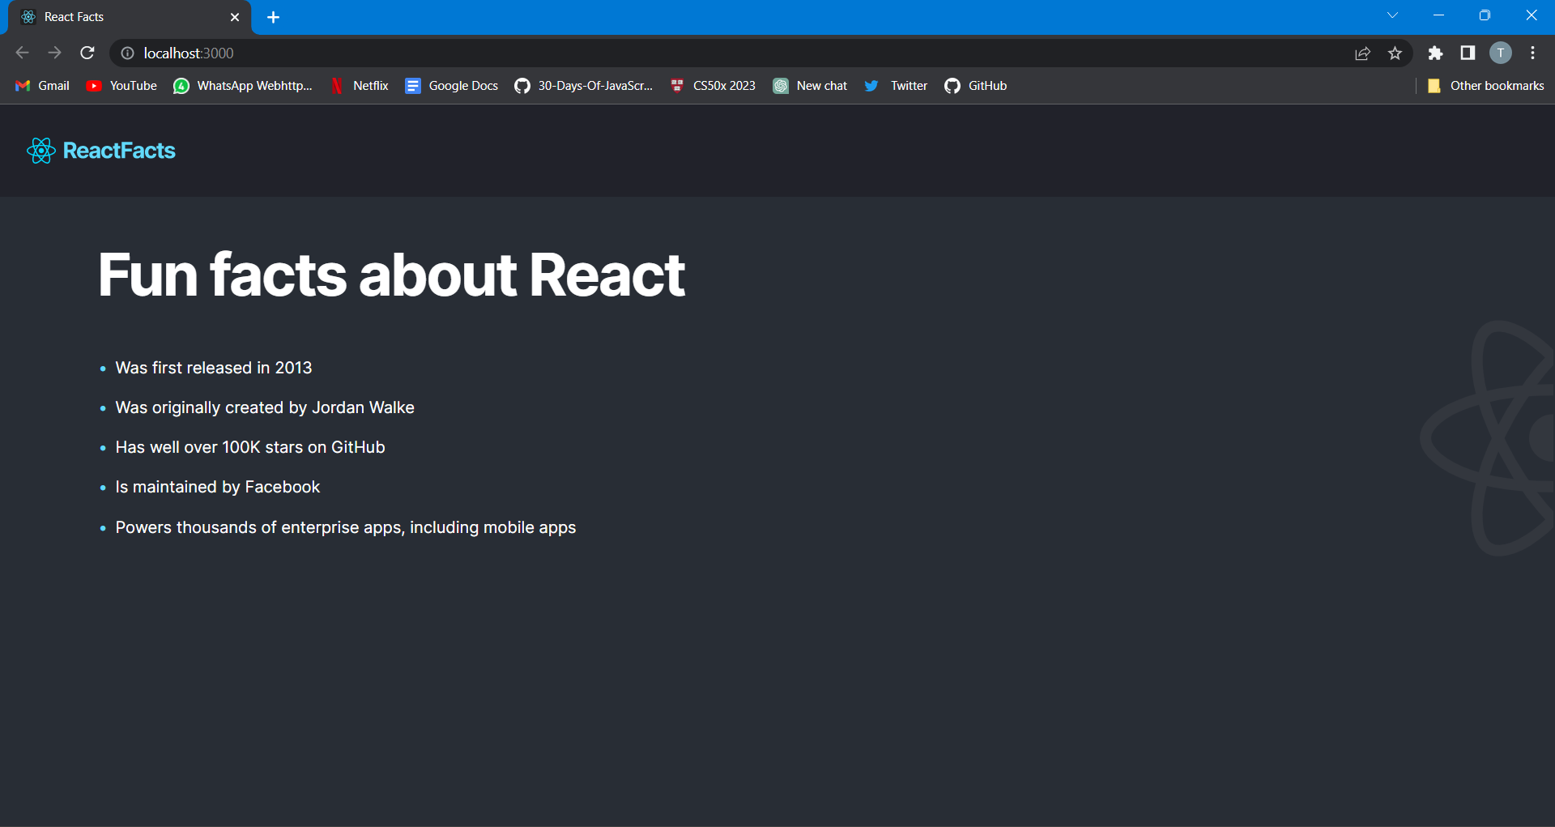The height and width of the screenshot is (827, 1555).
Task: Click the browser reload button
Action: click(87, 53)
